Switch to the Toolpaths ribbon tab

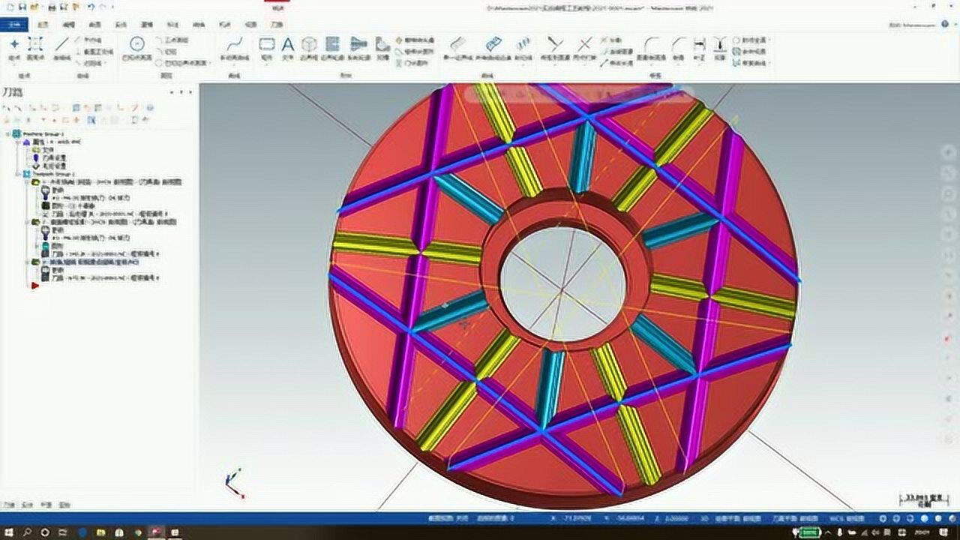(277, 24)
